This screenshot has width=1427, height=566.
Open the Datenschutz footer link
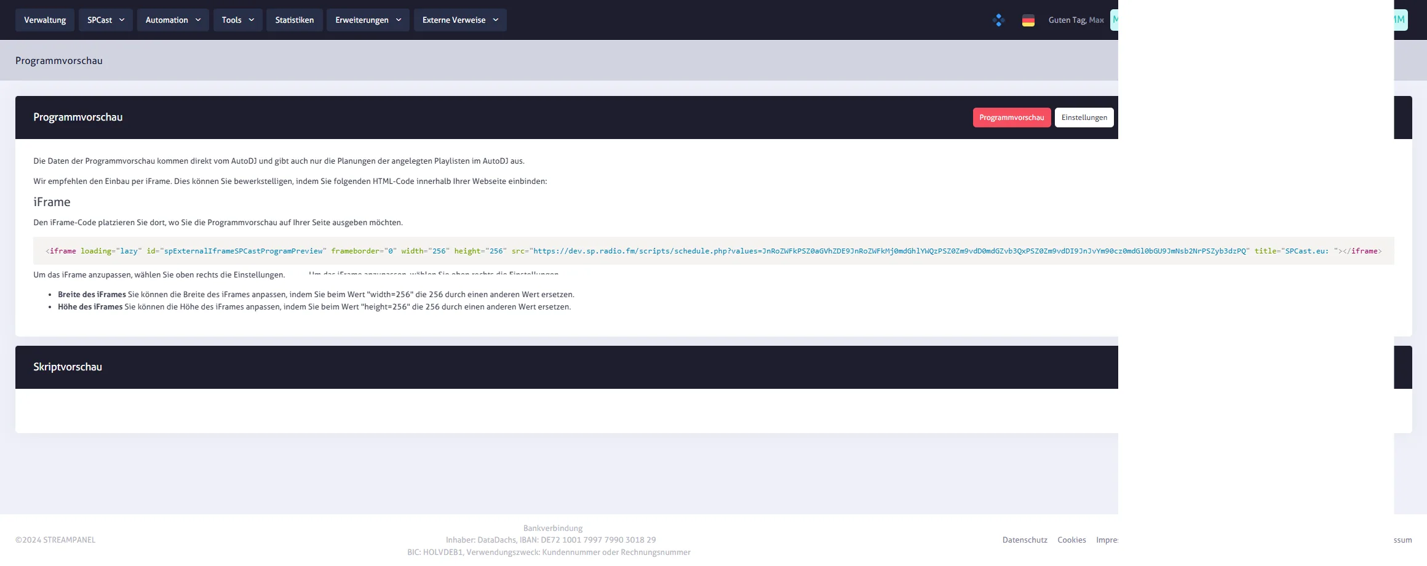tap(1025, 540)
